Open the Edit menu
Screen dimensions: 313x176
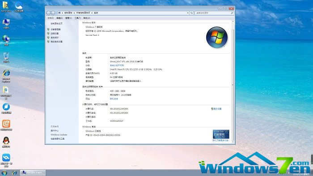(x=59, y=18)
